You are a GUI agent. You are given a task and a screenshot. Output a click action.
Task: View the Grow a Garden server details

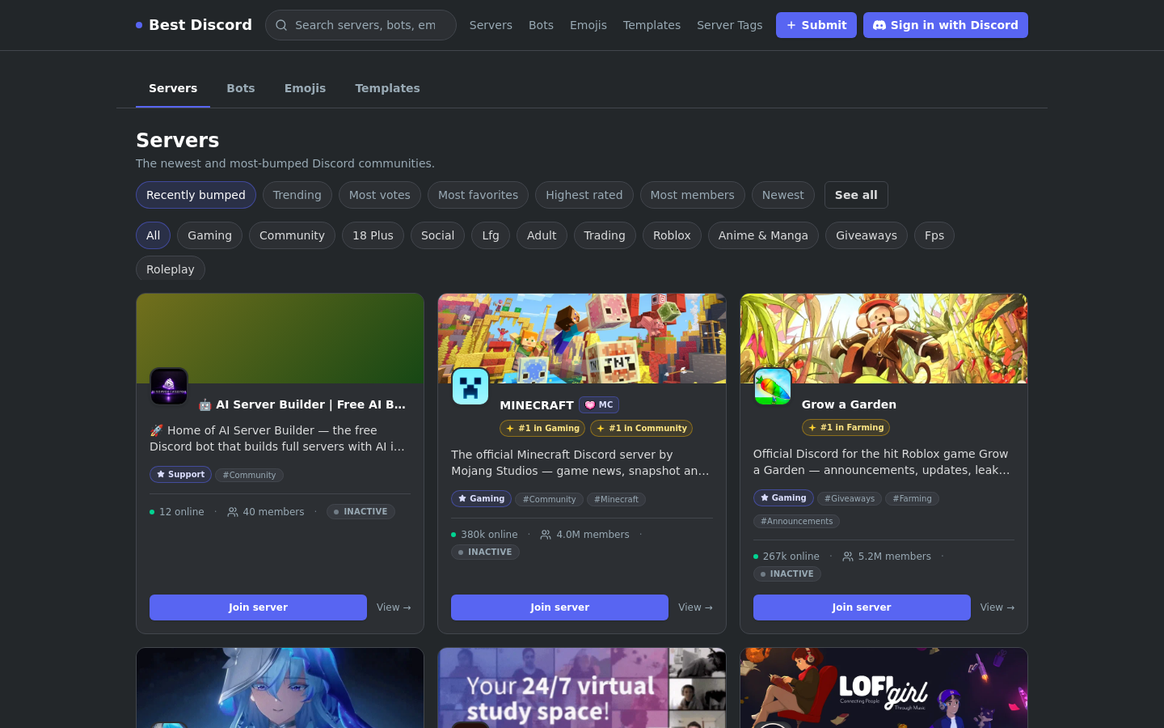click(997, 607)
